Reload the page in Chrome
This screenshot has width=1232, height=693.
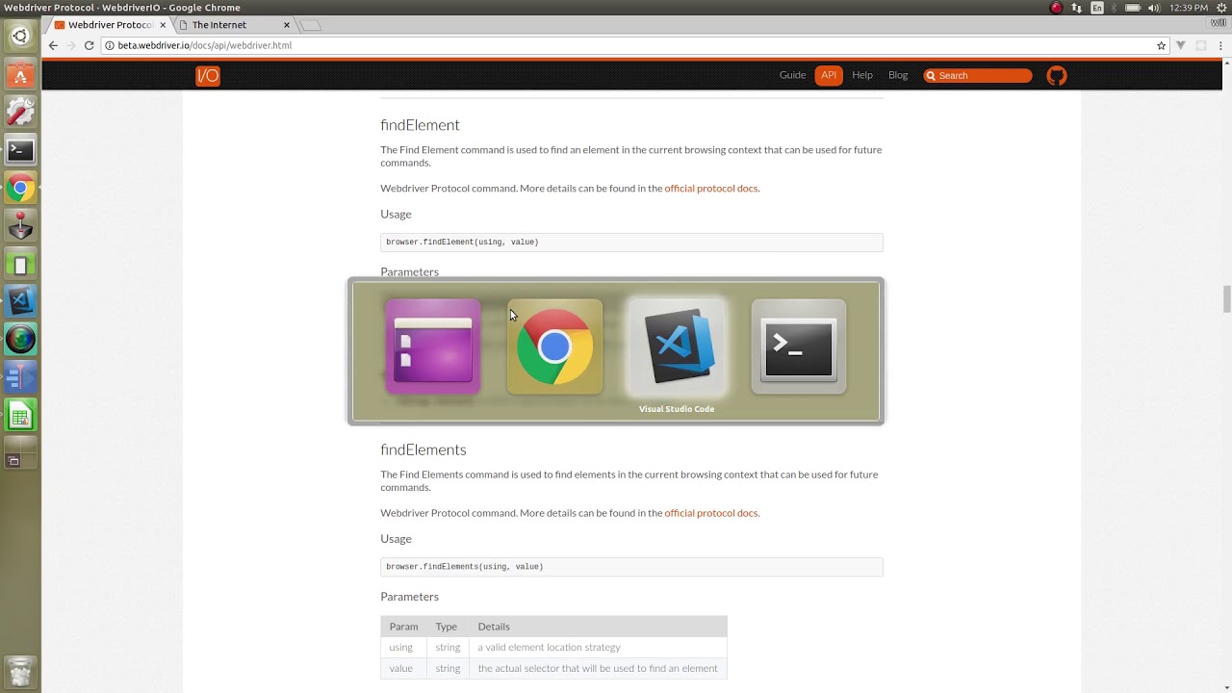click(89, 45)
